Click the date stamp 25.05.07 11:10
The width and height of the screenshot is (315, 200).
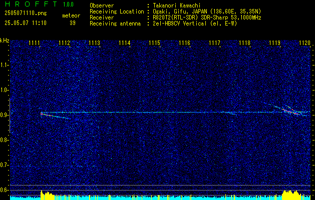26,23
